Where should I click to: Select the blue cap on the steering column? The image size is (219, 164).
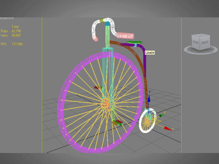point(108,24)
